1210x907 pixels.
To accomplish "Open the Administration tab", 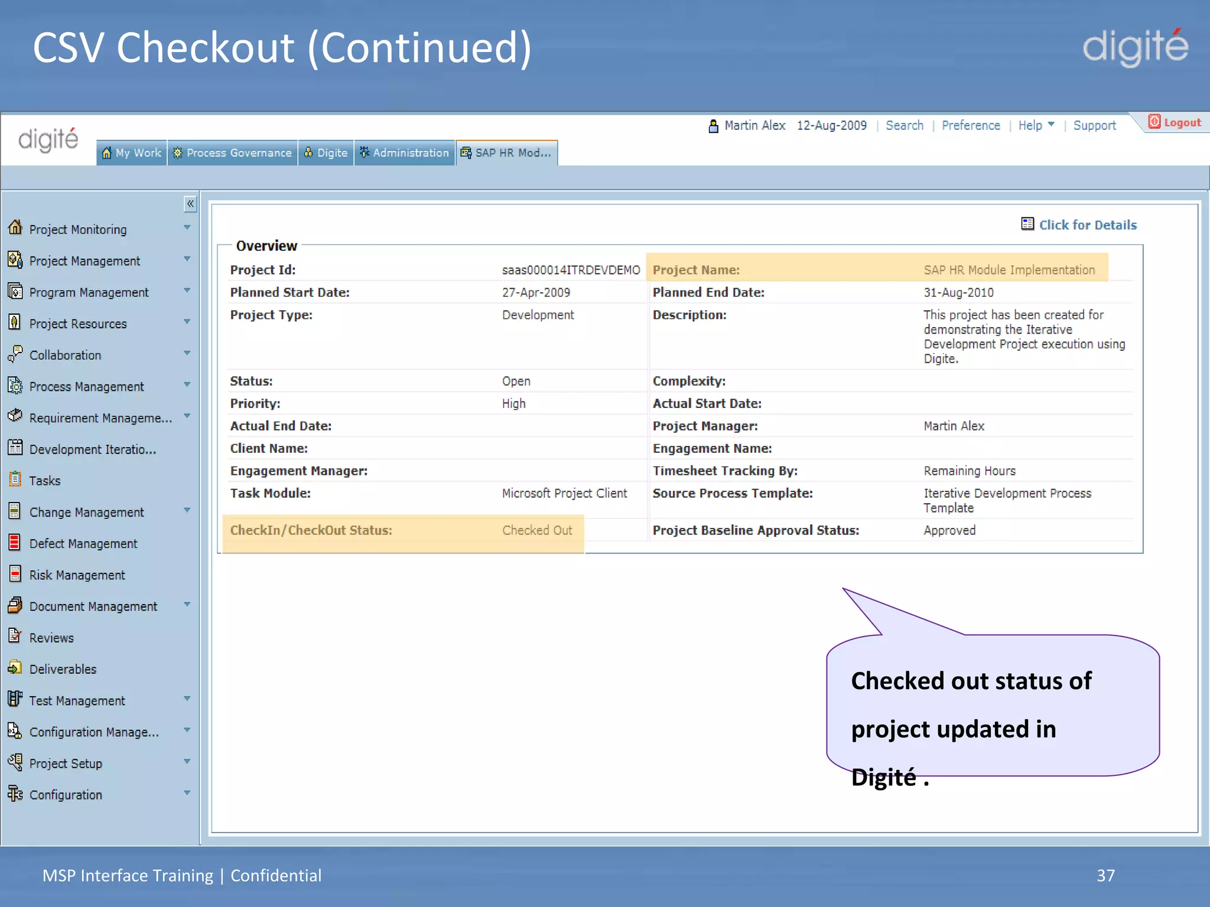I will tap(405, 153).
